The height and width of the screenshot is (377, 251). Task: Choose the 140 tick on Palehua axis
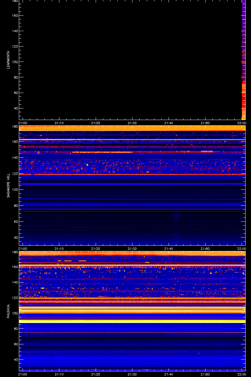[15, 282]
